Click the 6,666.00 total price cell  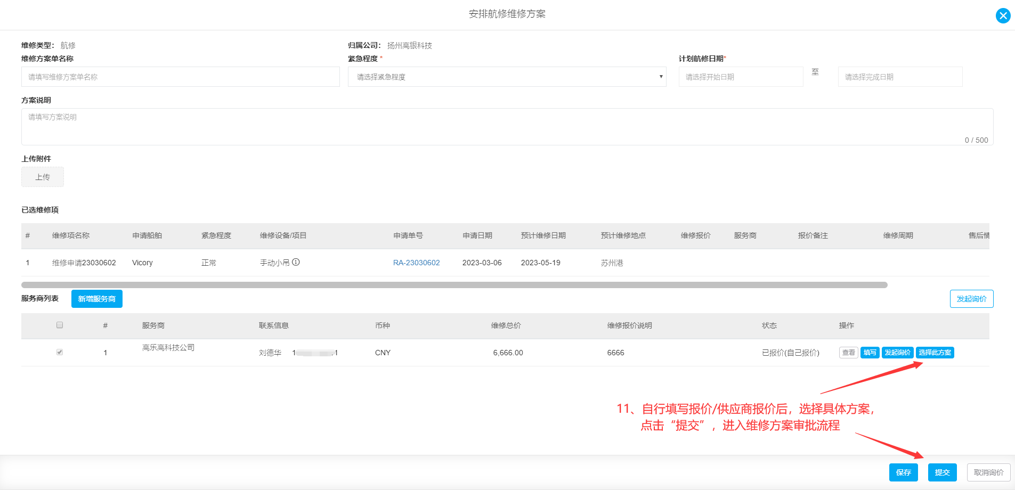tap(508, 353)
